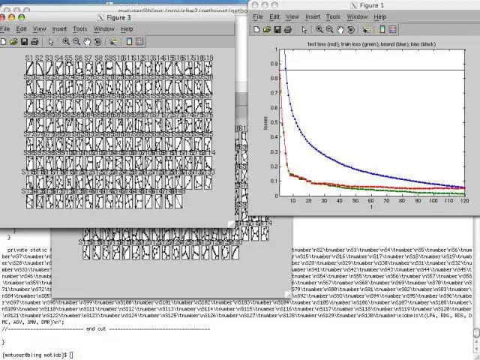
Task: Open the View menu in Figure 3
Action: click(x=39, y=29)
